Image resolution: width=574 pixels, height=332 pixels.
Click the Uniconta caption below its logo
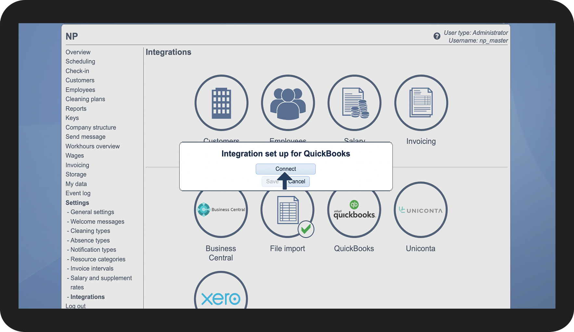click(x=421, y=249)
